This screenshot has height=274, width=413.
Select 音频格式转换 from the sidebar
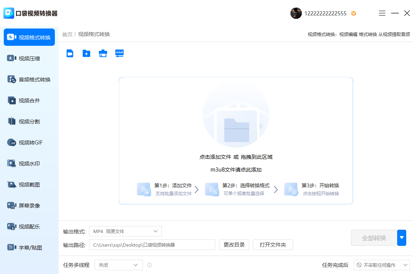pos(29,79)
